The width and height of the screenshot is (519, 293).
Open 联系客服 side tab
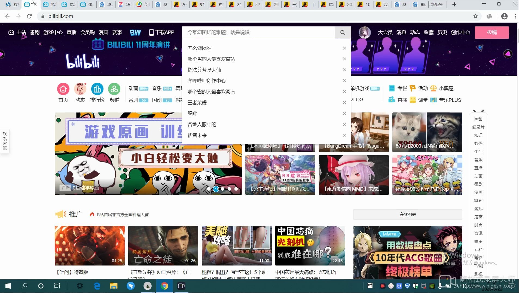coord(5,141)
